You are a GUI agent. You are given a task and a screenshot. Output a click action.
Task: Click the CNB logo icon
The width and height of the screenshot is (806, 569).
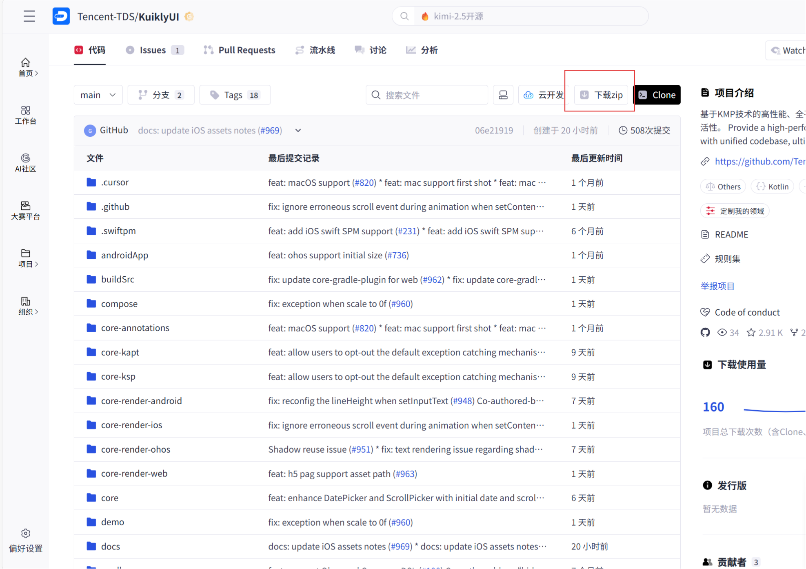click(x=61, y=16)
